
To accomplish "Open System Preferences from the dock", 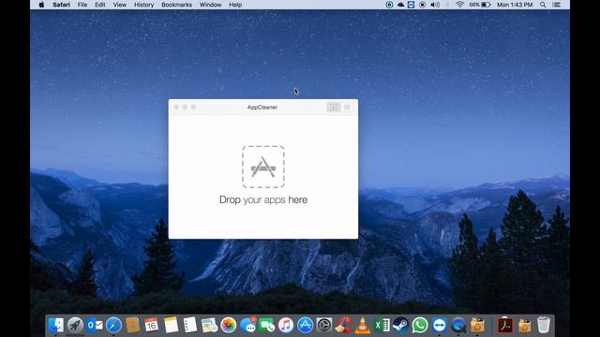I will click(x=324, y=325).
